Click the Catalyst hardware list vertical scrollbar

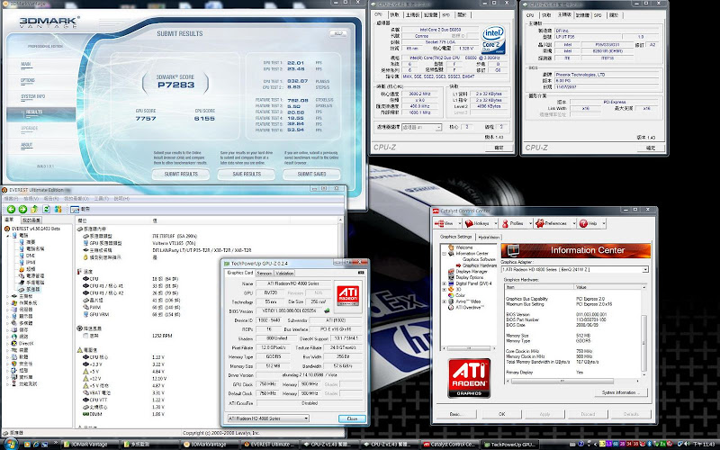click(x=644, y=331)
